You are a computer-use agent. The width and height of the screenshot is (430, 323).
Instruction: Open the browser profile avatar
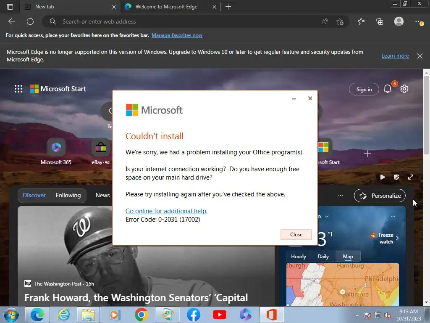tap(399, 21)
